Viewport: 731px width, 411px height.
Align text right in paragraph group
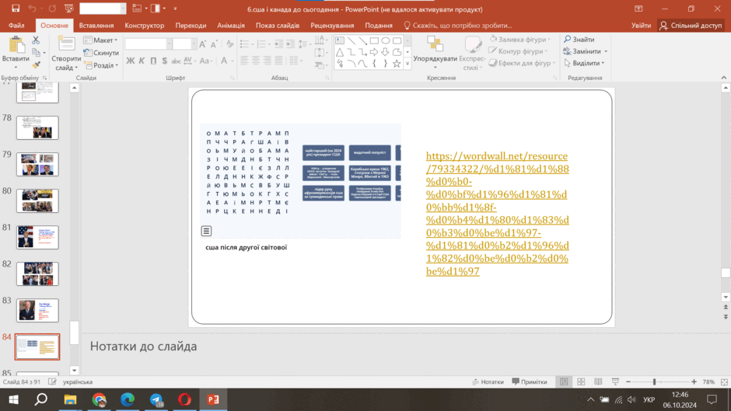click(x=267, y=60)
